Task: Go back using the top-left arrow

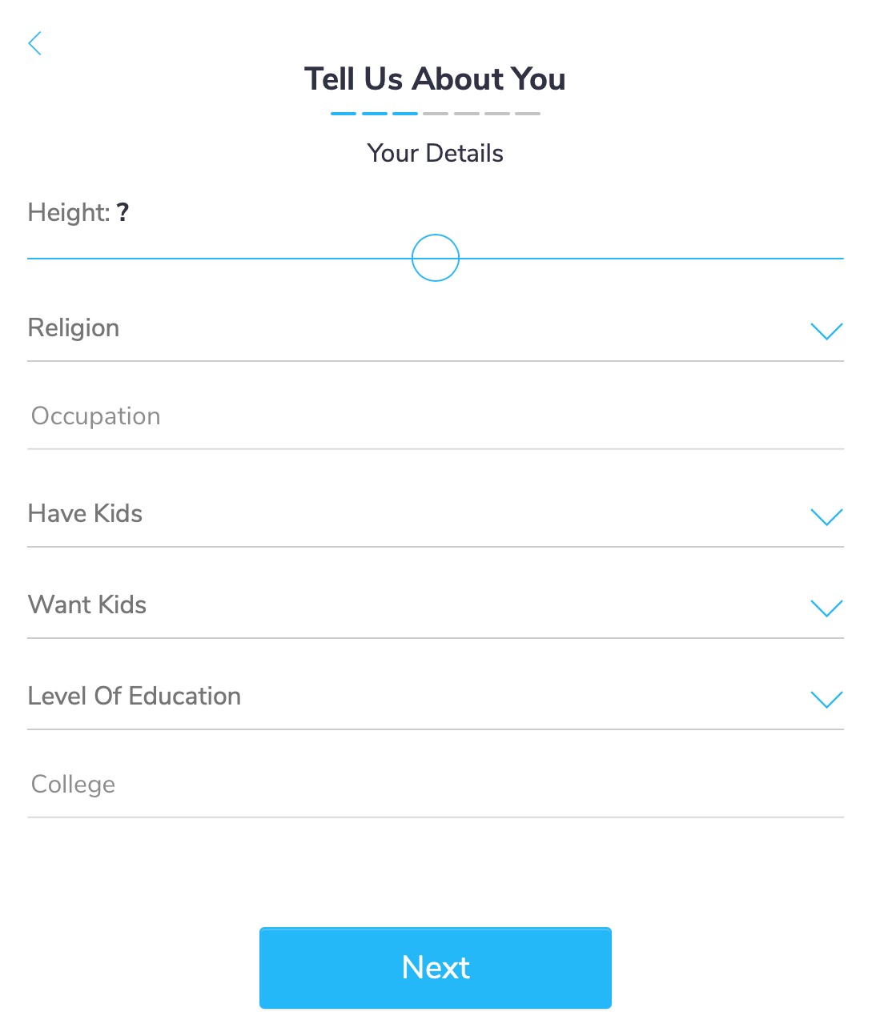Action: point(34,43)
